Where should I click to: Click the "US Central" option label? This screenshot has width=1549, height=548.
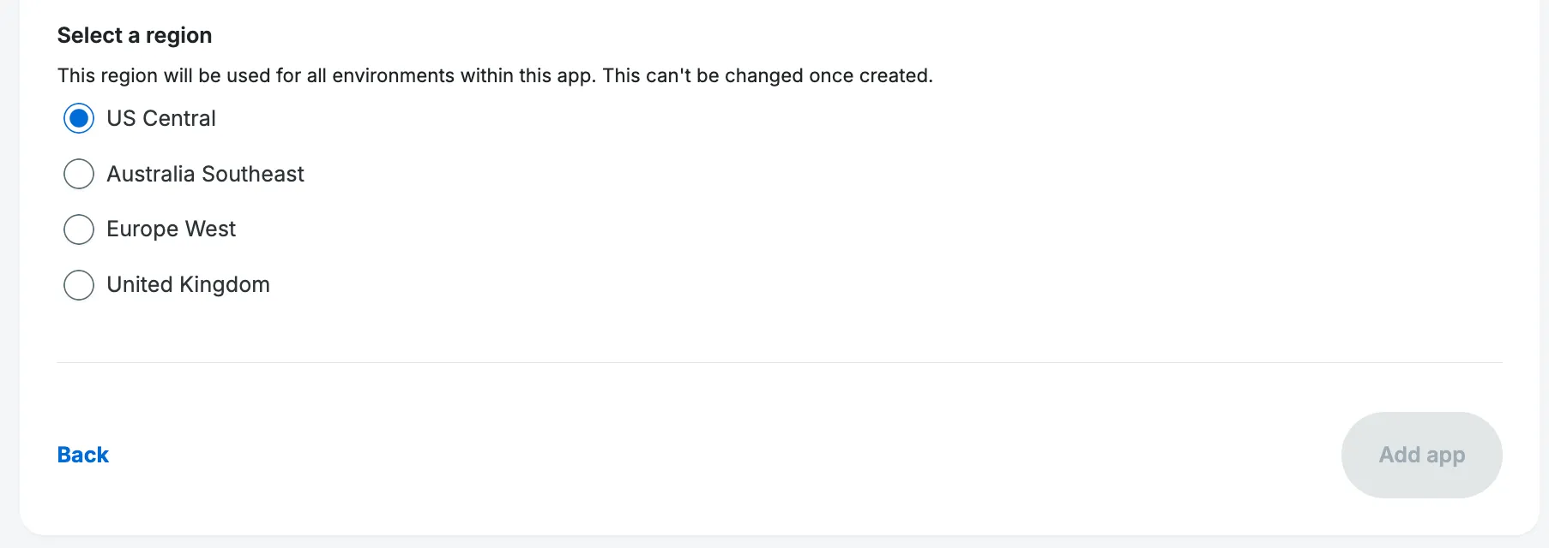coord(161,118)
